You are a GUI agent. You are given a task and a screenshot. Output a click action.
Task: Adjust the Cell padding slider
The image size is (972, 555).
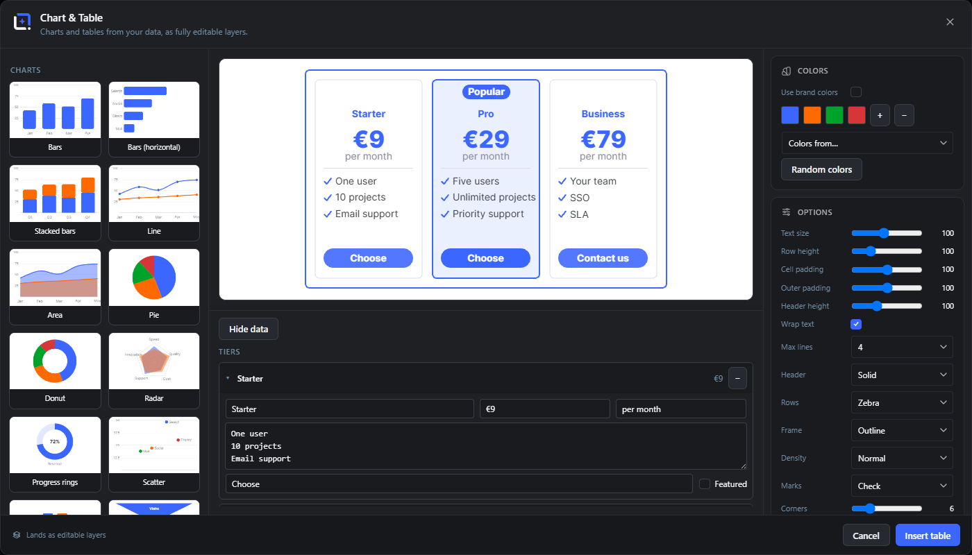887,269
